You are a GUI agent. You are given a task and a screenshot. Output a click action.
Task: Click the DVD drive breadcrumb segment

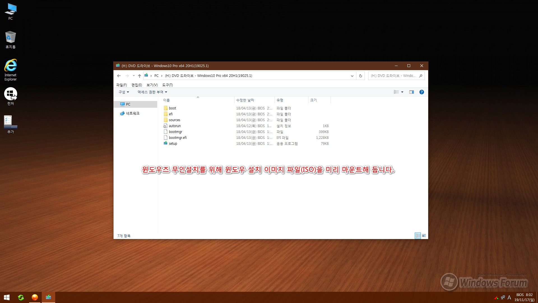coord(208,76)
